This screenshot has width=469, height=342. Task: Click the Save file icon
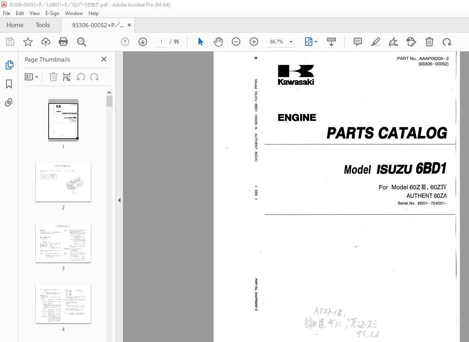(x=10, y=42)
